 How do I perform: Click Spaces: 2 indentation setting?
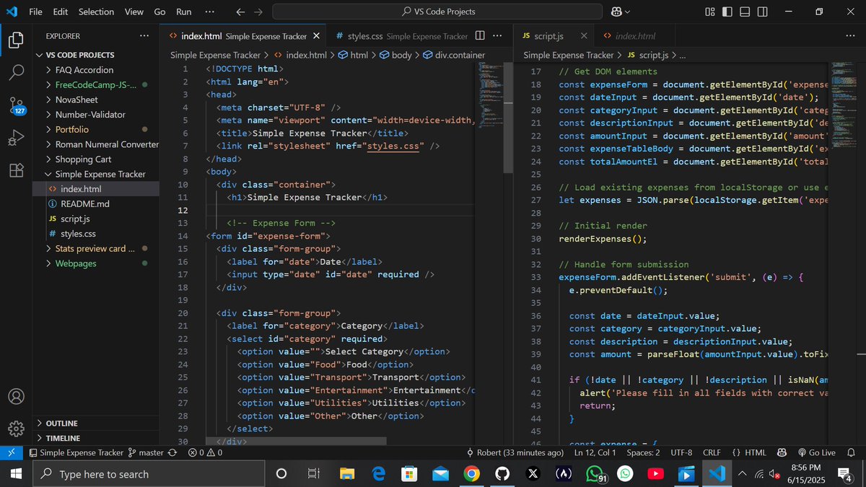pyautogui.click(x=643, y=452)
